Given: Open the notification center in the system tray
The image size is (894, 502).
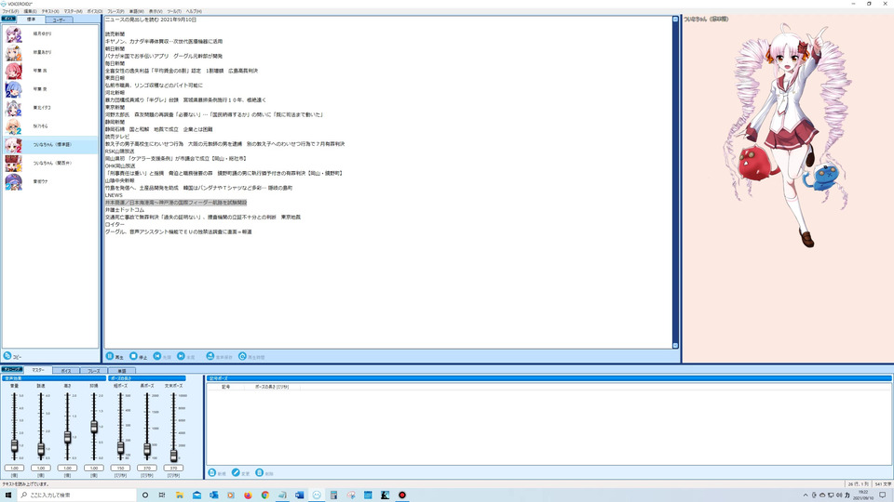Looking at the screenshot, I should point(882,495).
